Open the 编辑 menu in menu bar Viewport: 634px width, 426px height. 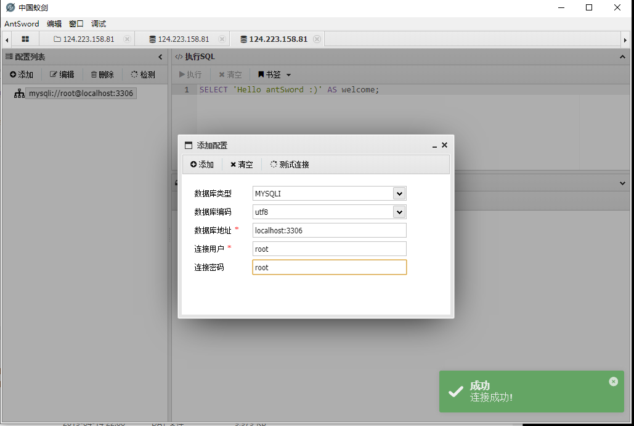point(54,24)
